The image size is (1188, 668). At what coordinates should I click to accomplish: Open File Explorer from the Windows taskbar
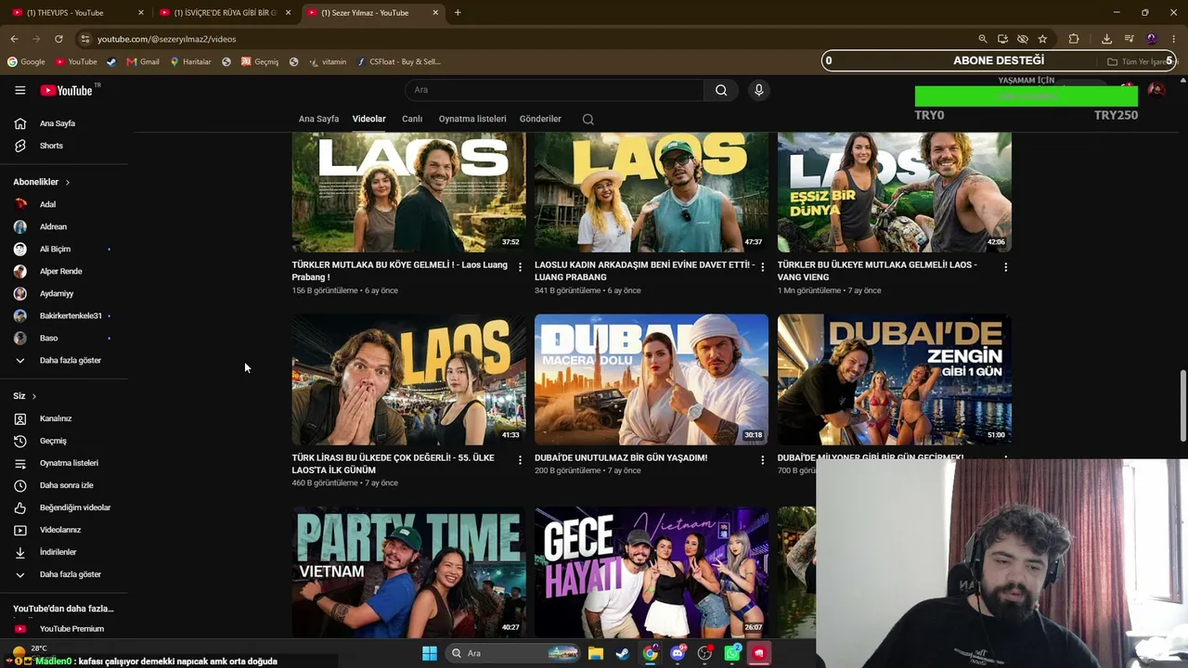tap(596, 653)
